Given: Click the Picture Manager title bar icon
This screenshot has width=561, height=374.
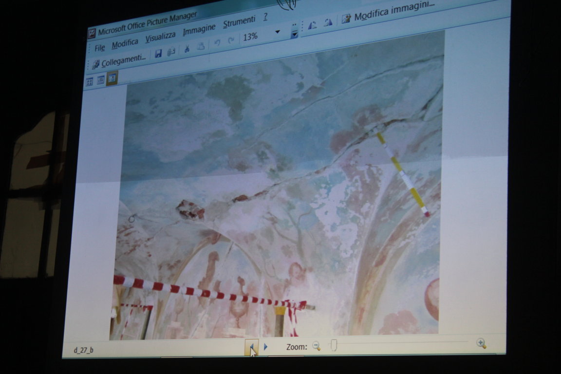Looking at the screenshot, I should (x=92, y=34).
